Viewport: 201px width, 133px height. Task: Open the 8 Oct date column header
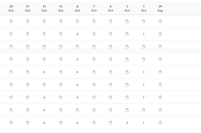(77, 8)
